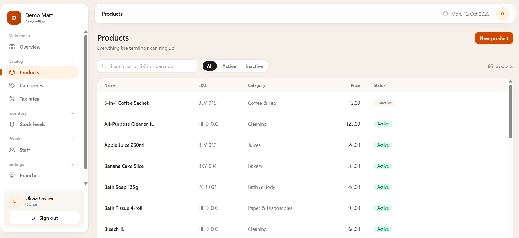Show All products filter
This screenshot has width=519, height=238.
[x=210, y=66]
